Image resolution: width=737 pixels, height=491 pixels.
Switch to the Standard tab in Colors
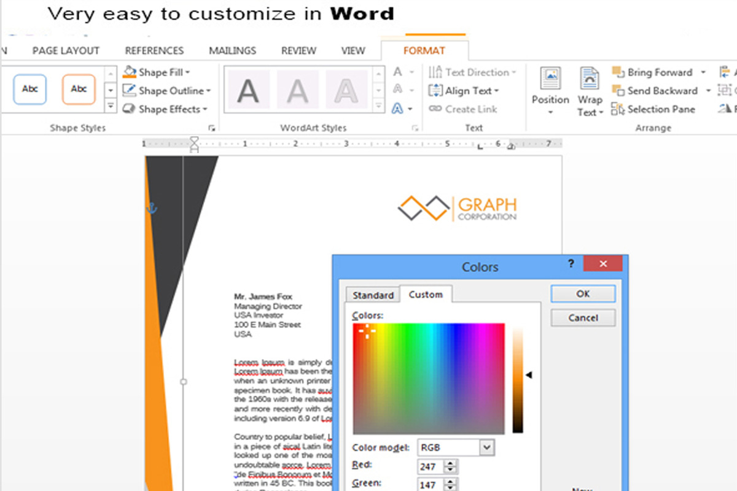click(x=373, y=295)
